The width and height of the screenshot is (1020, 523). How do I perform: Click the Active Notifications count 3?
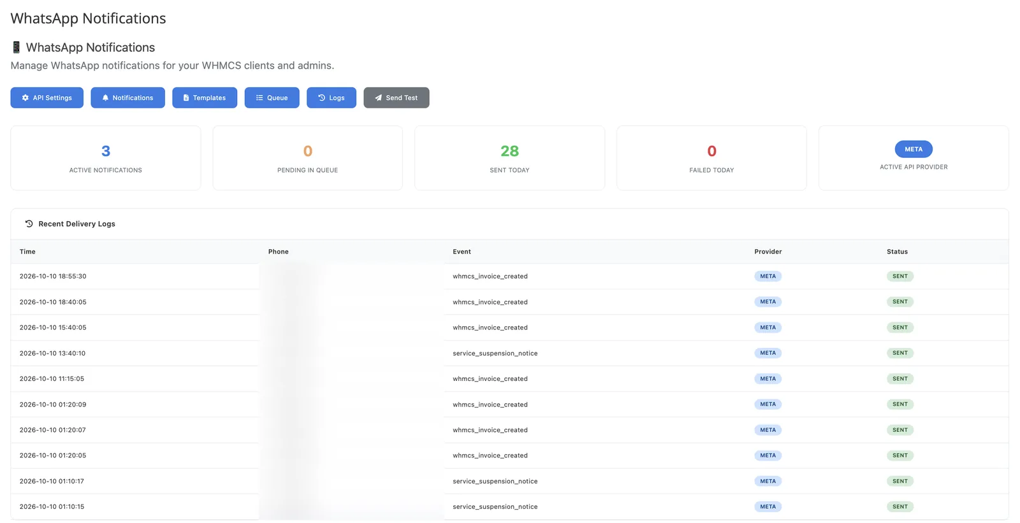(106, 151)
